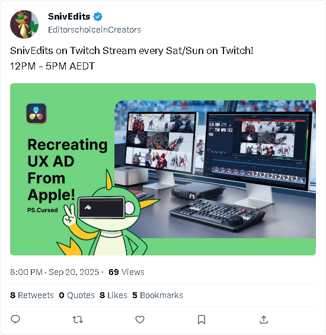Click the reply speech bubble icon
Image resolution: width=326 pixels, height=335 pixels.
15,320
